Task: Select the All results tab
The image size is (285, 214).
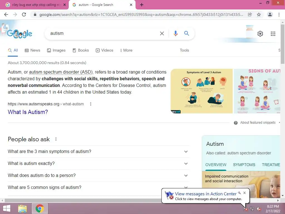Action: coord(13,50)
